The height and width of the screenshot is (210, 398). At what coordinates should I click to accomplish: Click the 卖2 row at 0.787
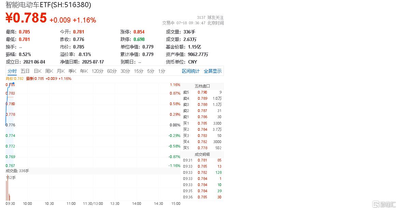(x=202, y=111)
